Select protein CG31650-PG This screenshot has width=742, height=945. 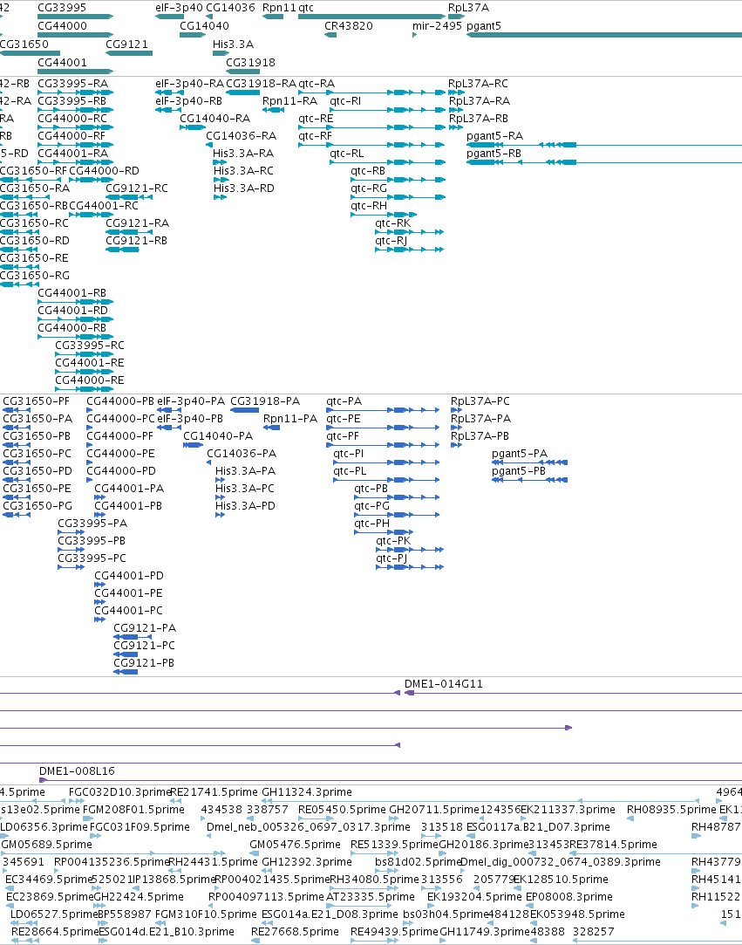(37, 505)
